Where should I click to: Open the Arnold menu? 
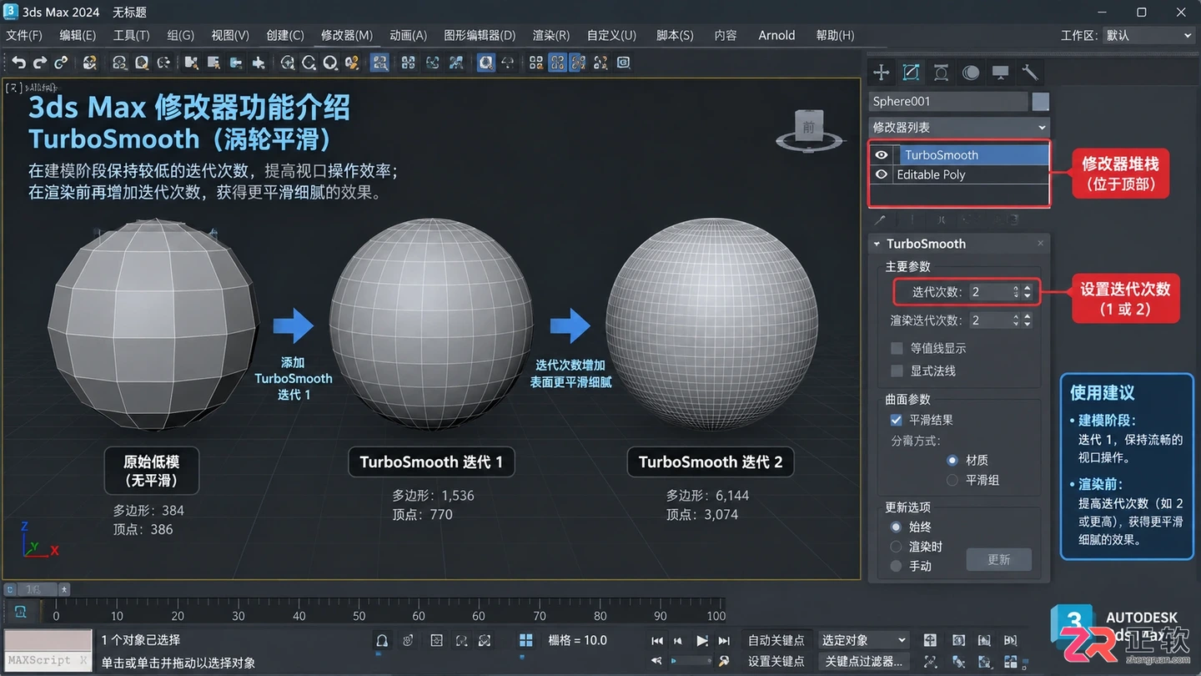(x=776, y=35)
